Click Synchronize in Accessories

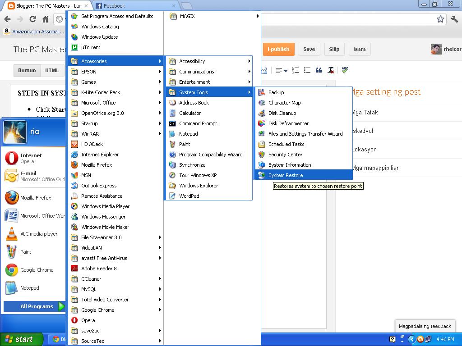pyautogui.click(x=209, y=165)
